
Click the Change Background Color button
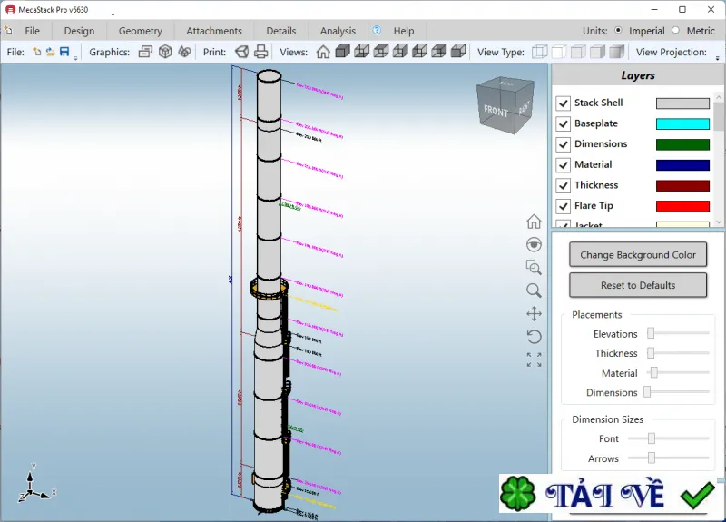638,255
